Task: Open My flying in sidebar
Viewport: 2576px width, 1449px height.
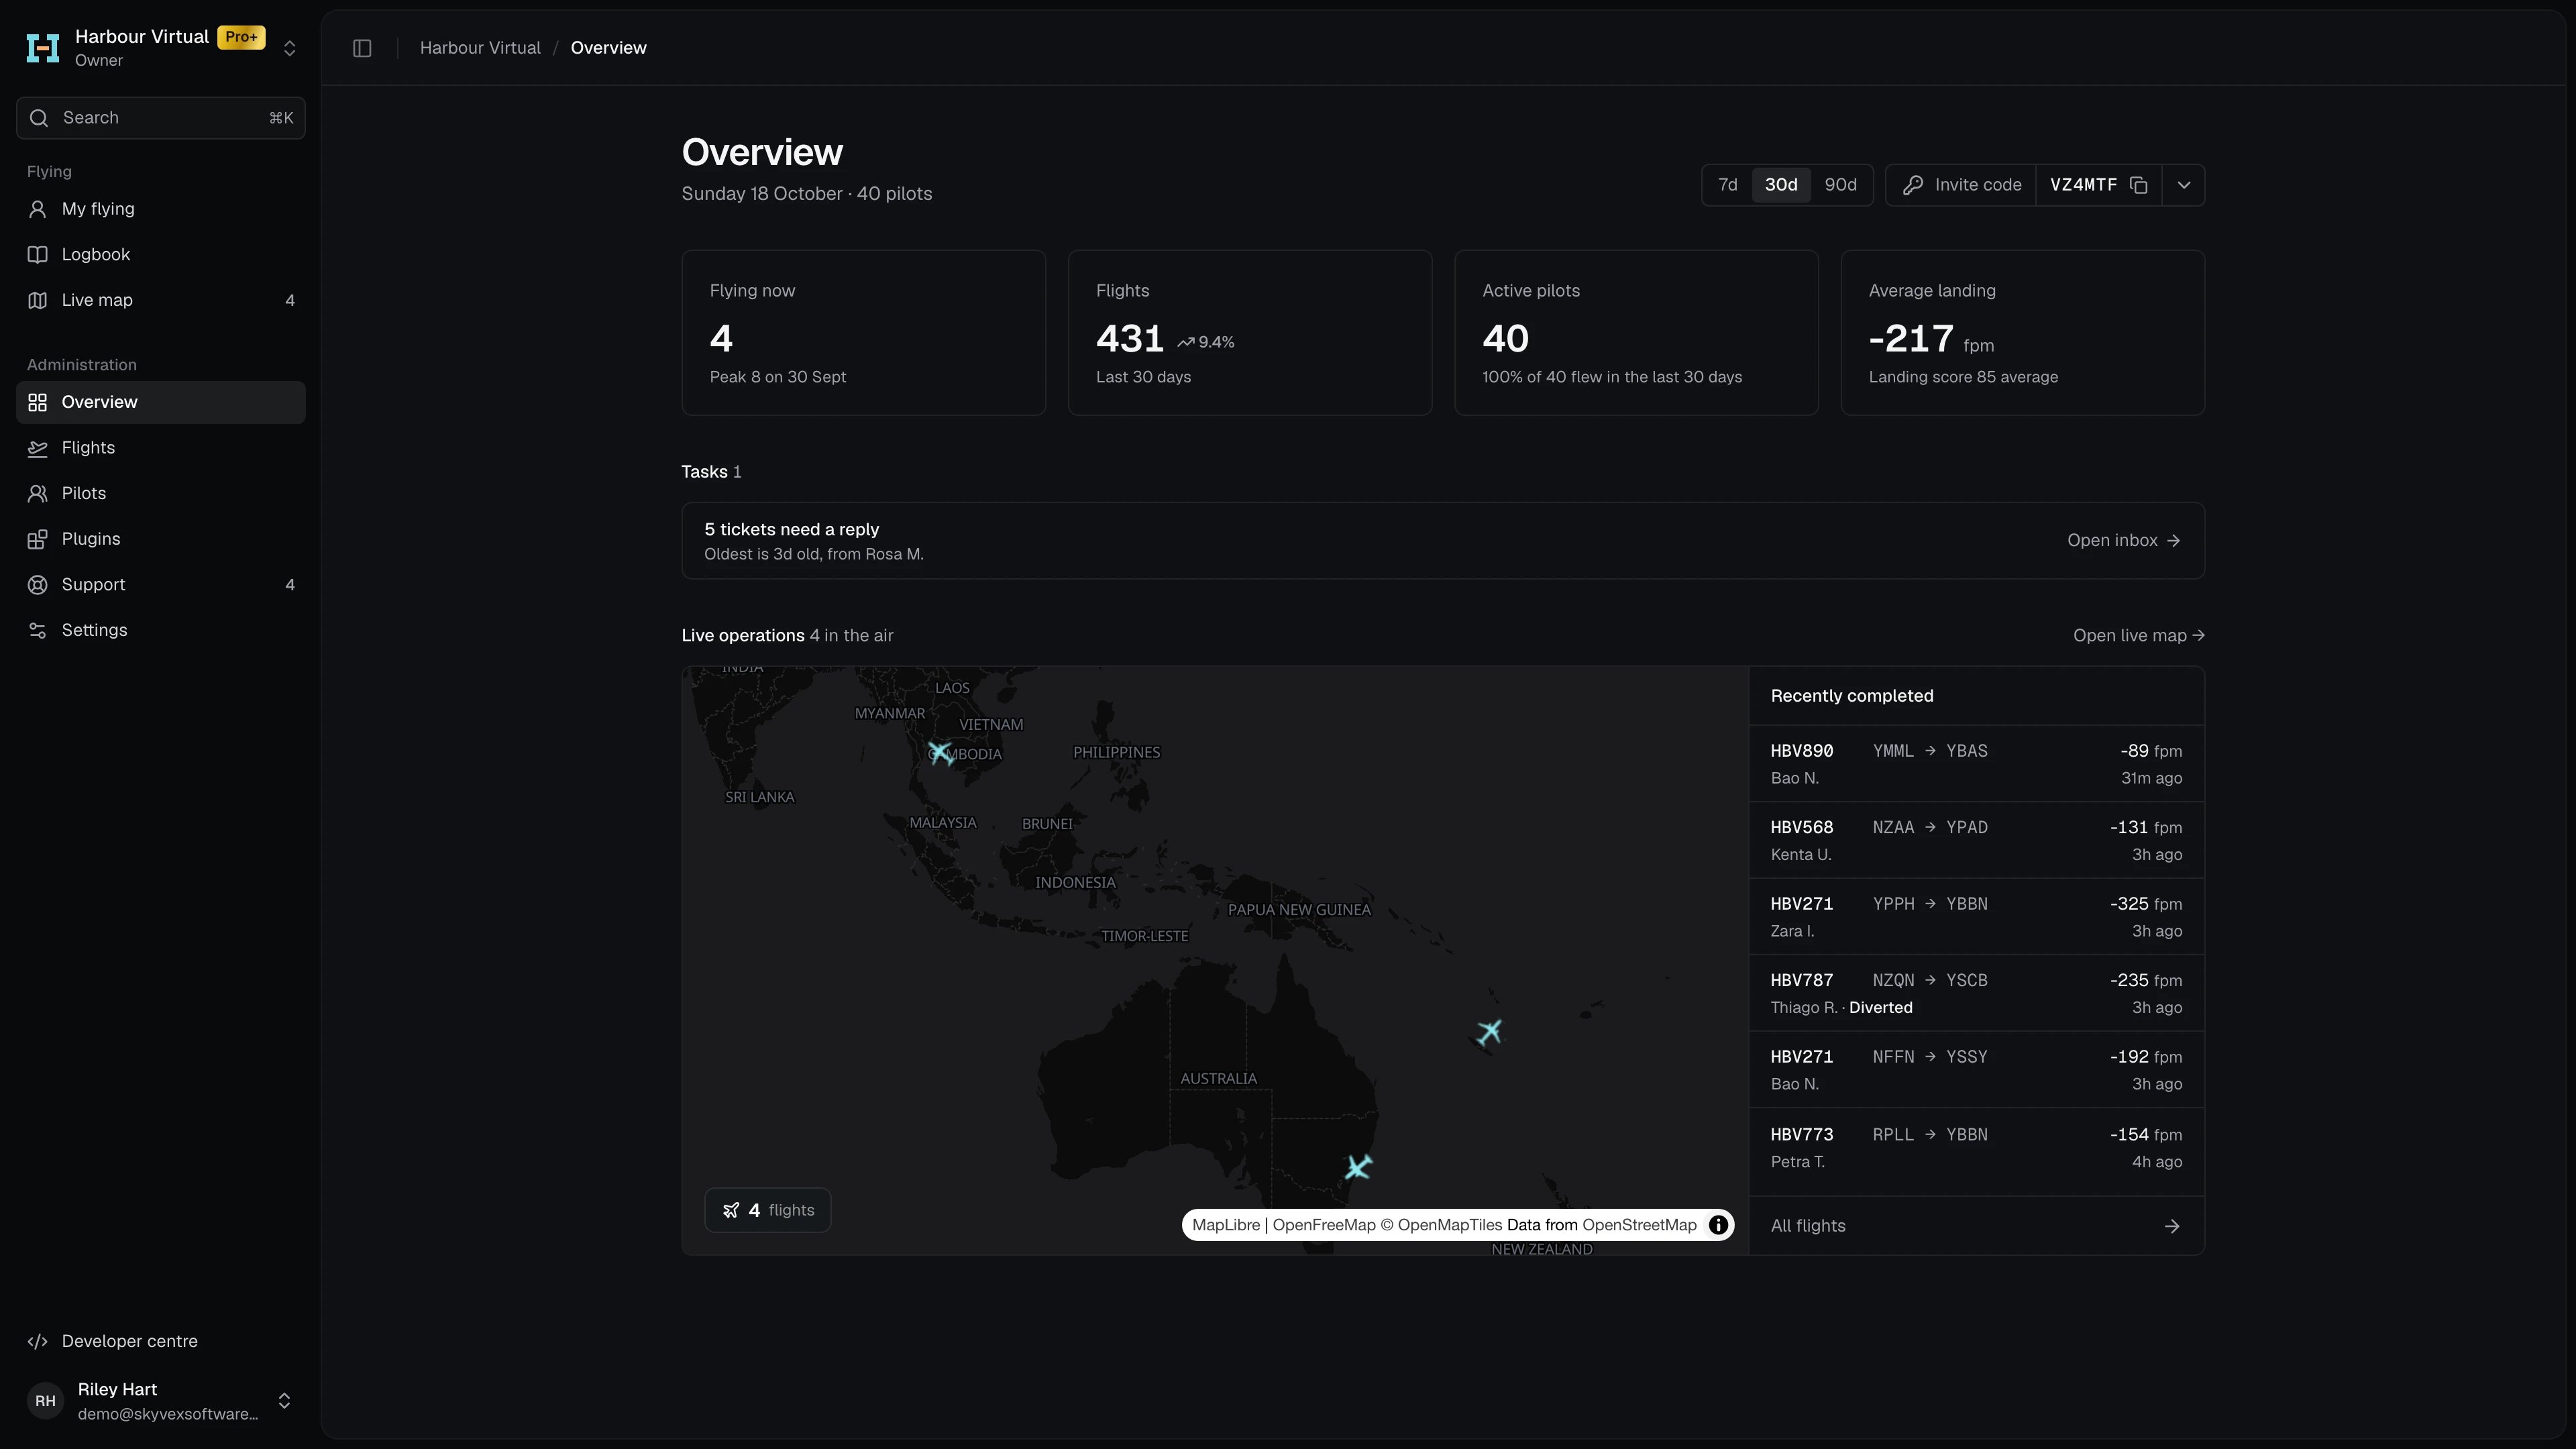Action: tap(161, 209)
